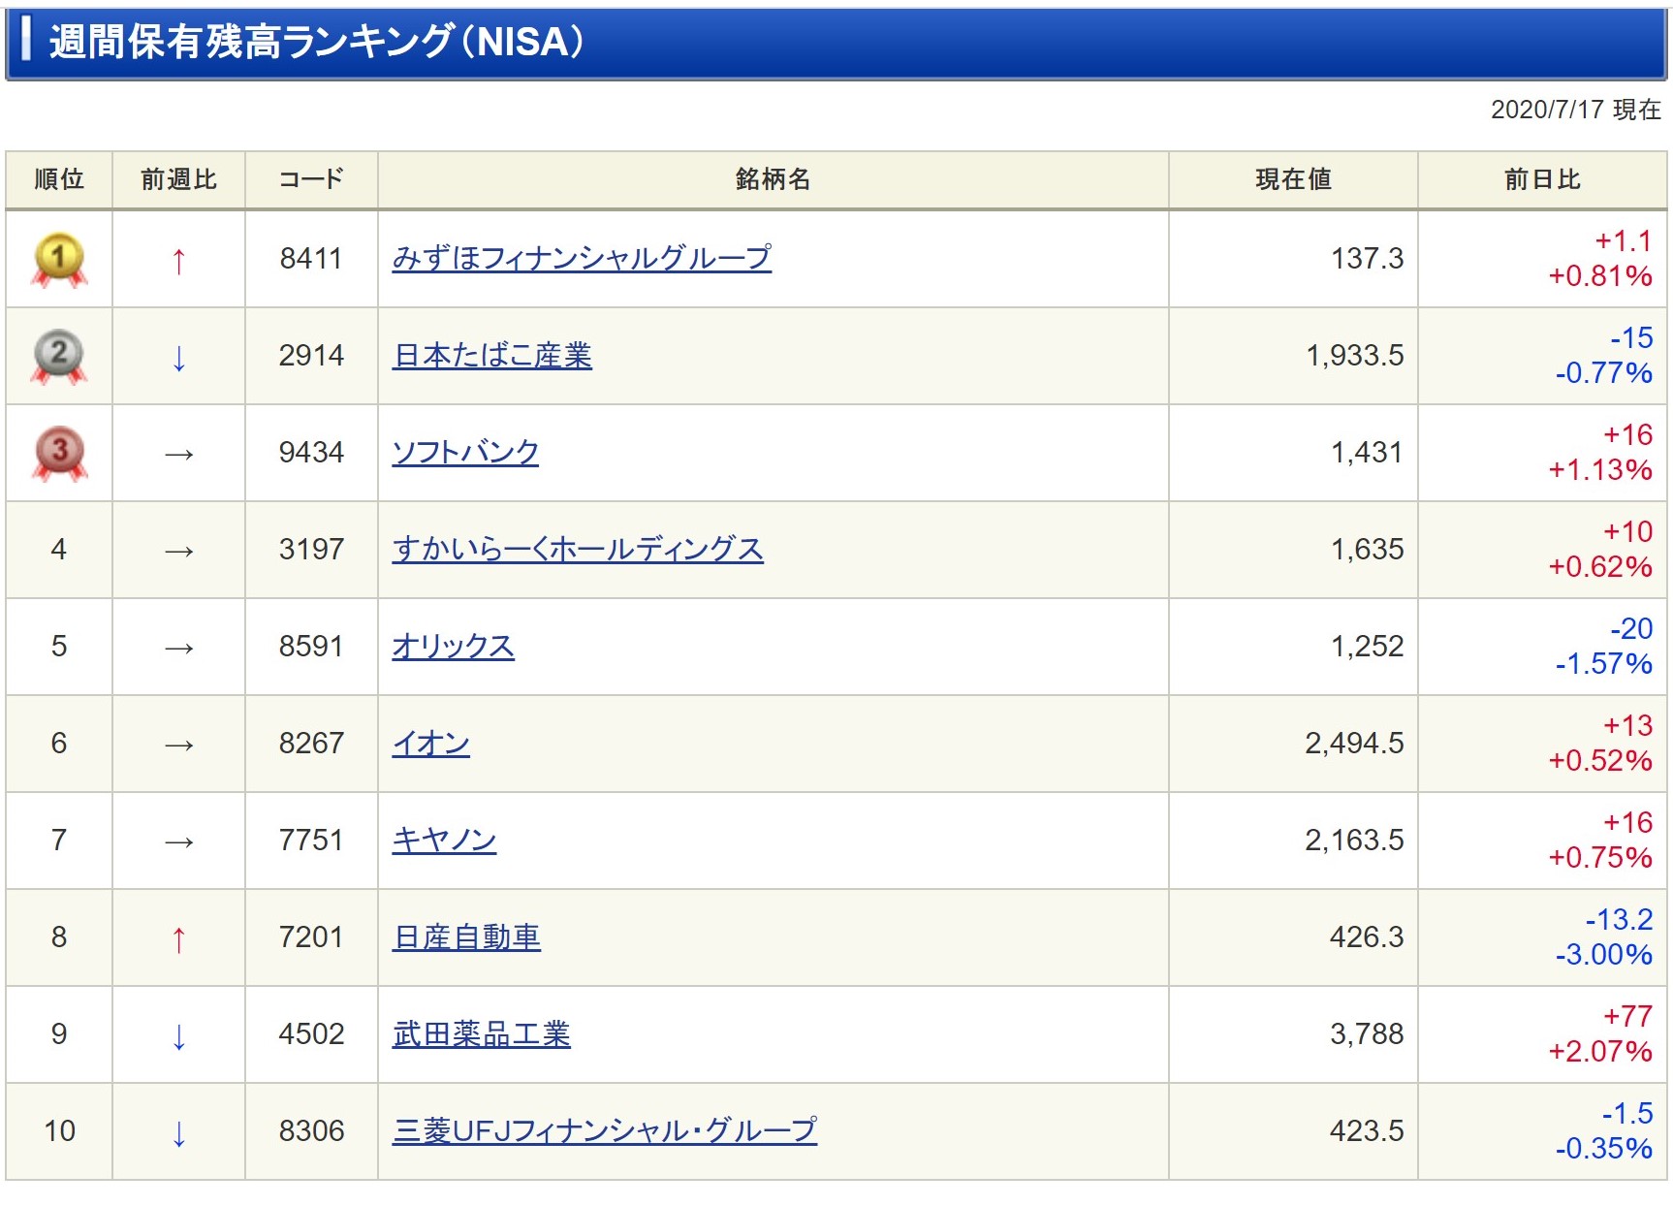Select stock code 4502
The height and width of the screenshot is (1206, 1673).
(311, 1034)
